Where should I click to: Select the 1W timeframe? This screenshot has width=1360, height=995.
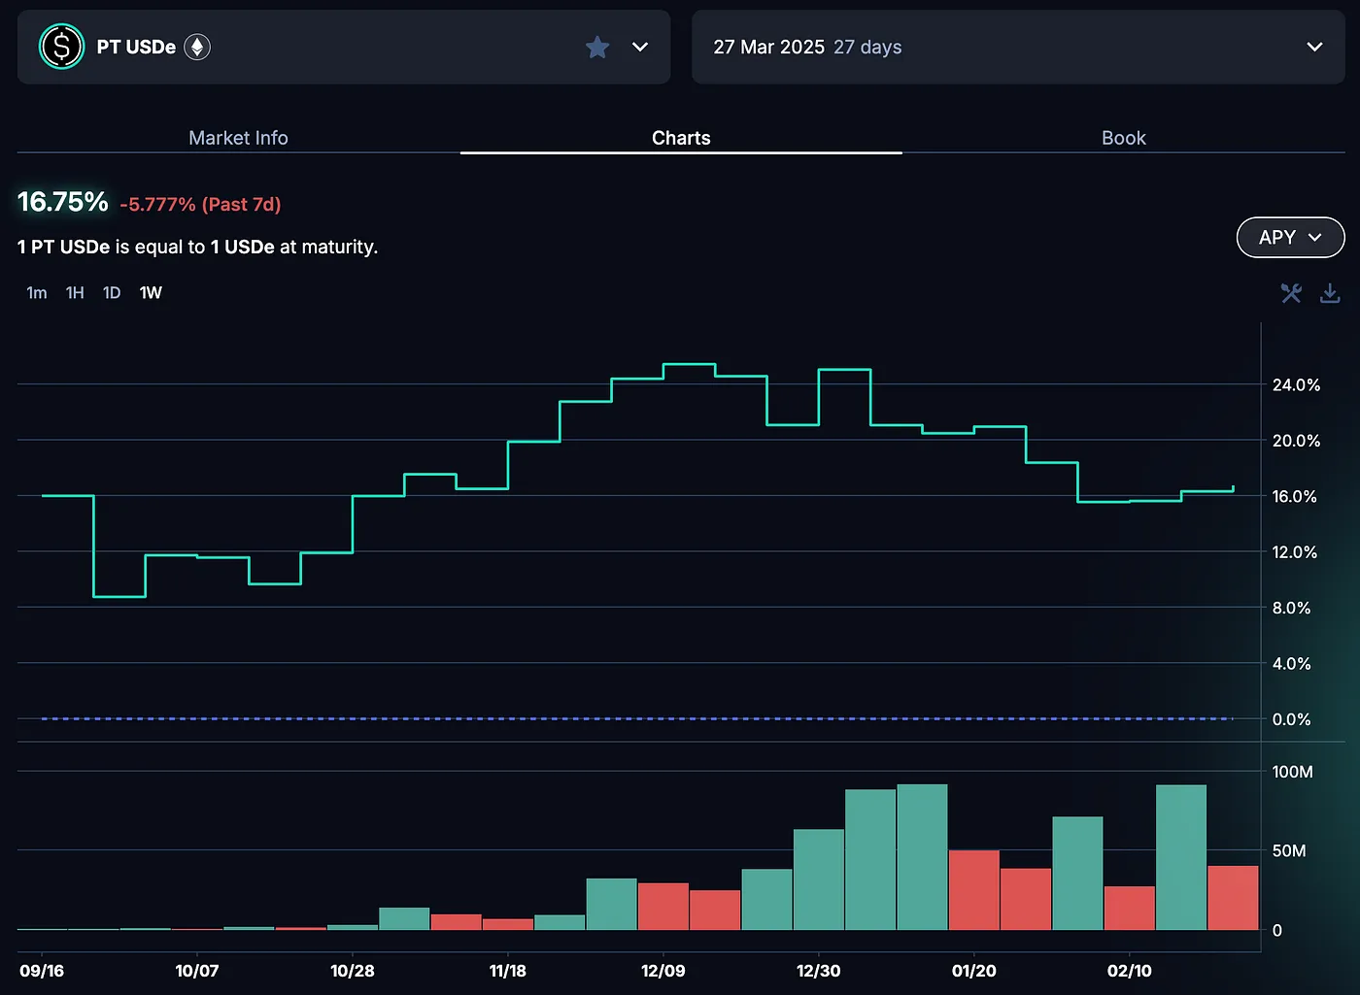click(x=151, y=293)
